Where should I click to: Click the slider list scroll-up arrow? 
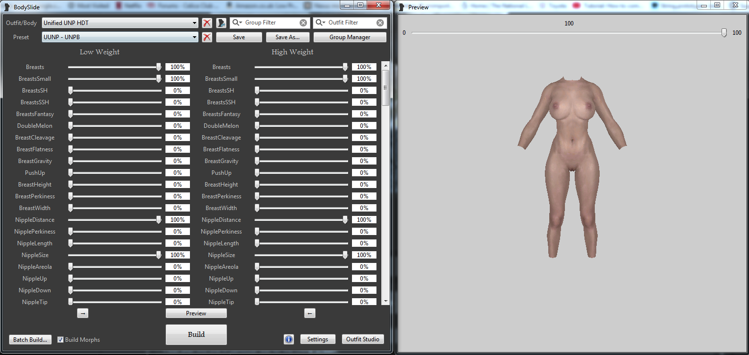click(385, 65)
